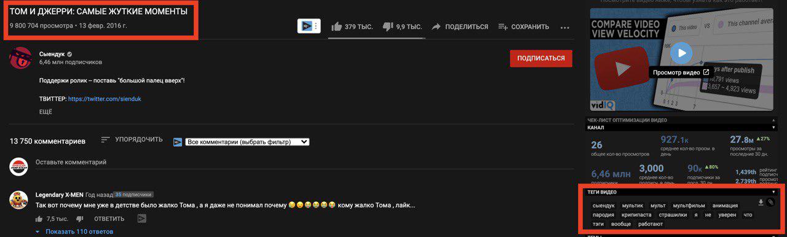Click the 'мультик' video tag
This screenshot has width=787, height=237.
pyautogui.click(x=632, y=206)
